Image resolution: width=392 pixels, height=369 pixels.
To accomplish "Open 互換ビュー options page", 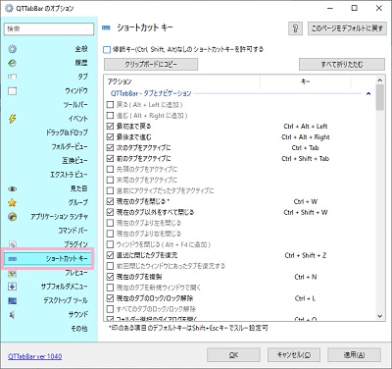I will point(75,161).
